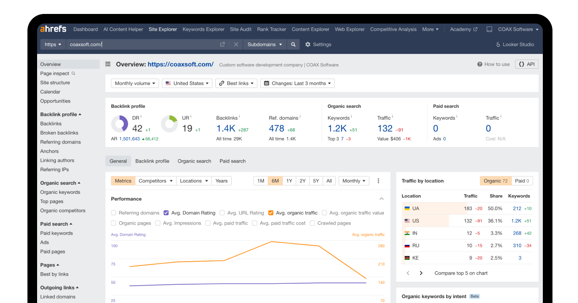This screenshot has height=303, width=578.
Task: Click the UR info icon
Action: click(x=191, y=116)
